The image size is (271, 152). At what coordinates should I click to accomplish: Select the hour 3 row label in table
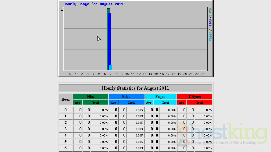(x=66, y=129)
